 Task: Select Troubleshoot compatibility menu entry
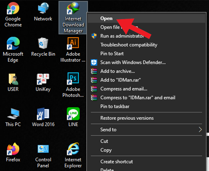click(146, 45)
